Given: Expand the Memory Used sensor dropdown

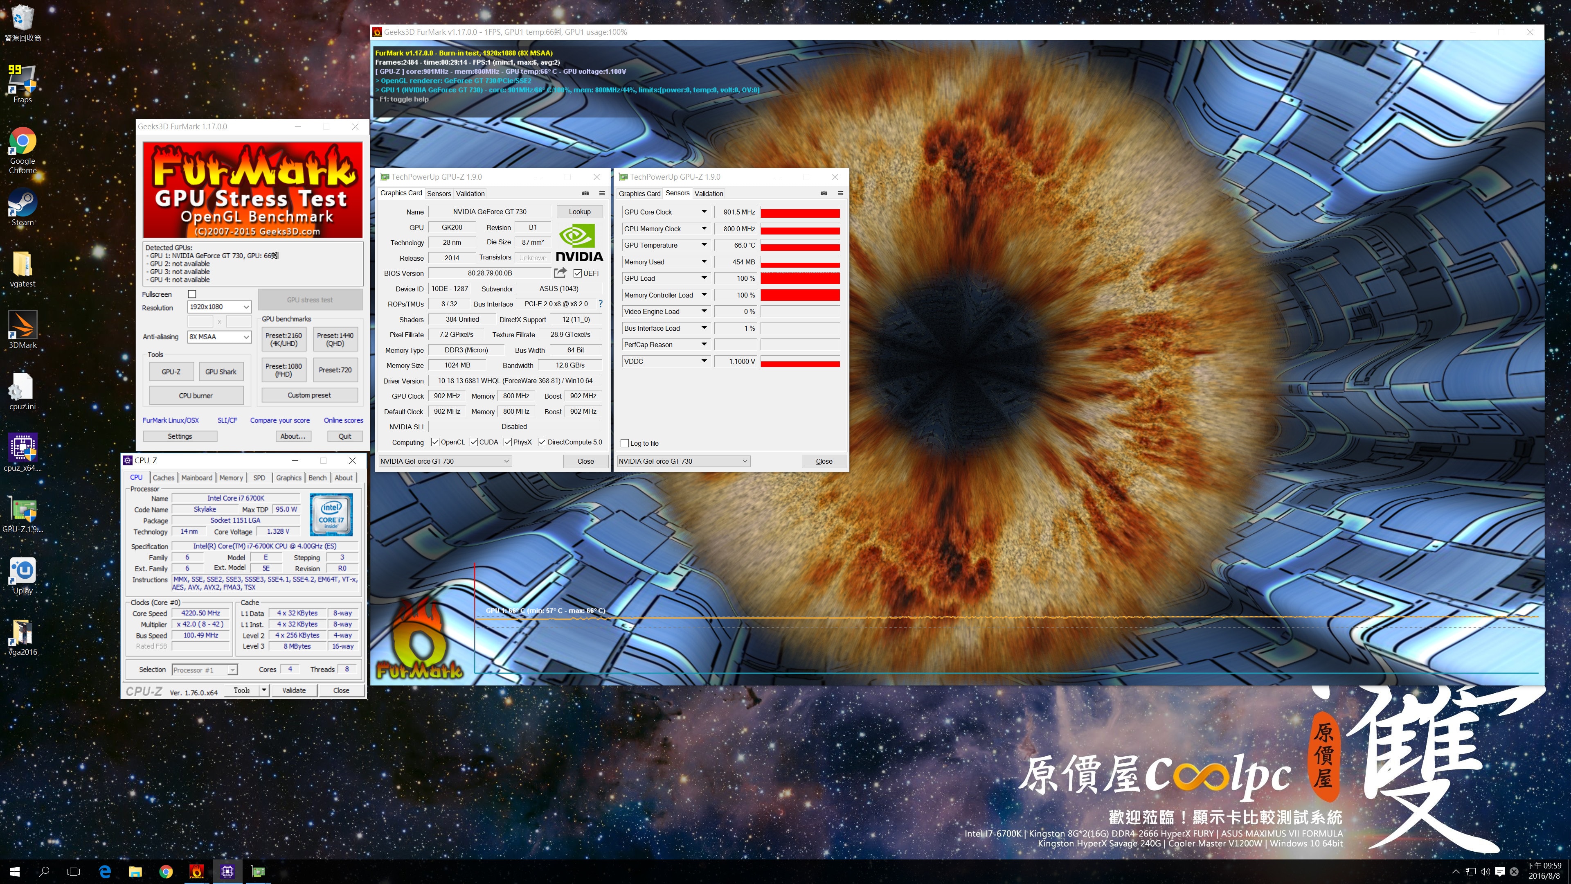Looking at the screenshot, I should tap(704, 262).
